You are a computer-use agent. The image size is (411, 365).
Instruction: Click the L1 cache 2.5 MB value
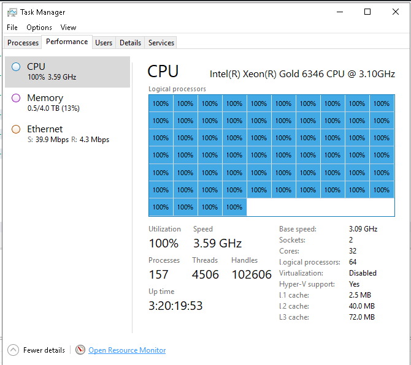[x=360, y=295]
